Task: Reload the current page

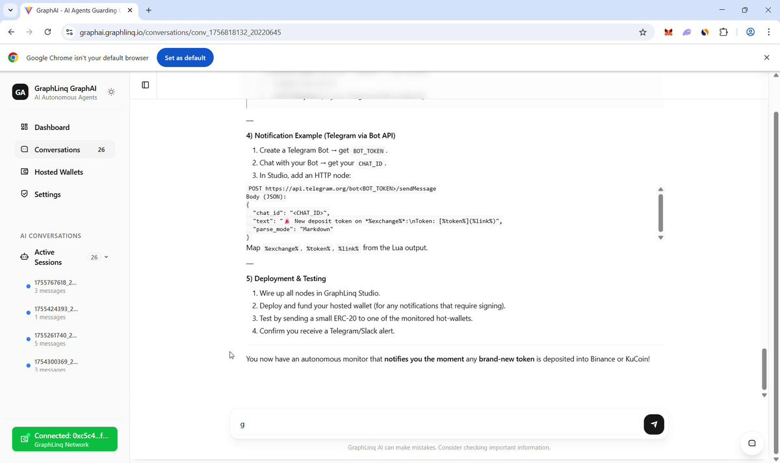Action: point(47,32)
